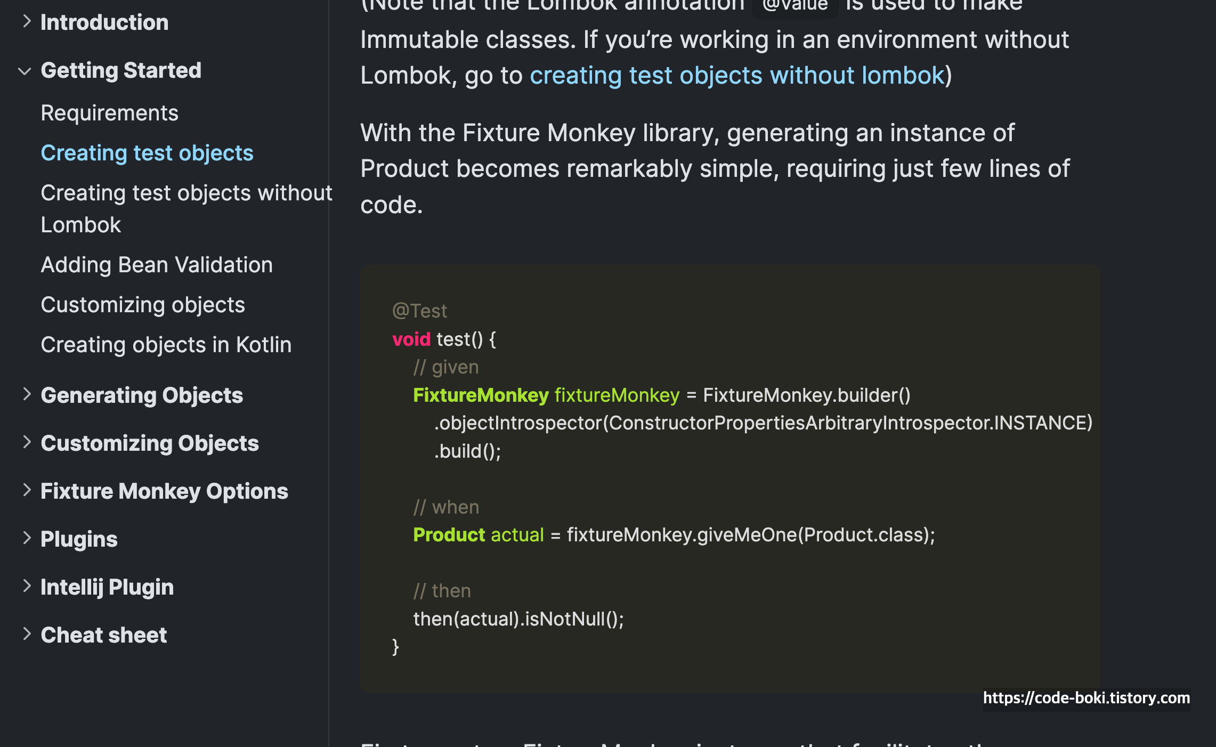Expand the Customizing Objects chevron
Viewport: 1216px width, 747px height.
pos(27,442)
